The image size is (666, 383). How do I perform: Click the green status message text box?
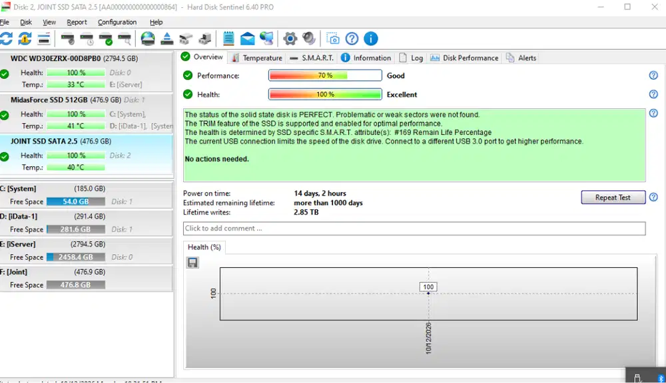pyautogui.click(x=414, y=146)
